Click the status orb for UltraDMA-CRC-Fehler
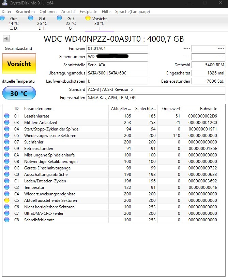The image size is (228, 277). (x=7, y=213)
